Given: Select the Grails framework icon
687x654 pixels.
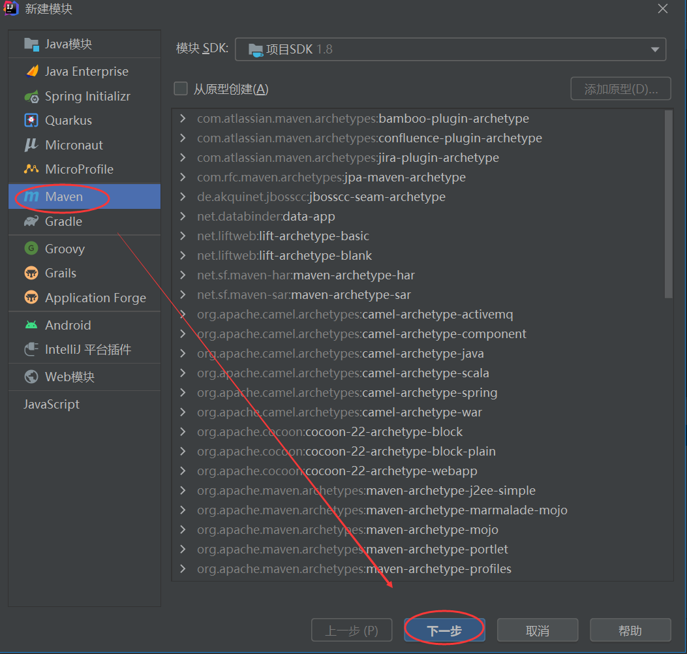Looking at the screenshot, I should coord(63,273).
